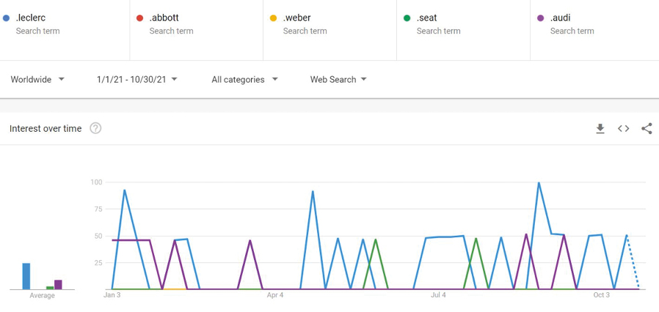
Task: Click the blue .leclerc color dot
Action: click(6, 18)
